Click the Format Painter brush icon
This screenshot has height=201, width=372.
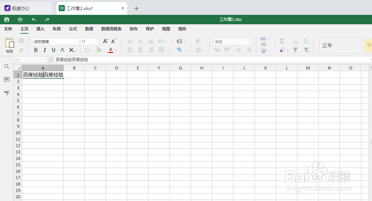[x=21, y=50]
